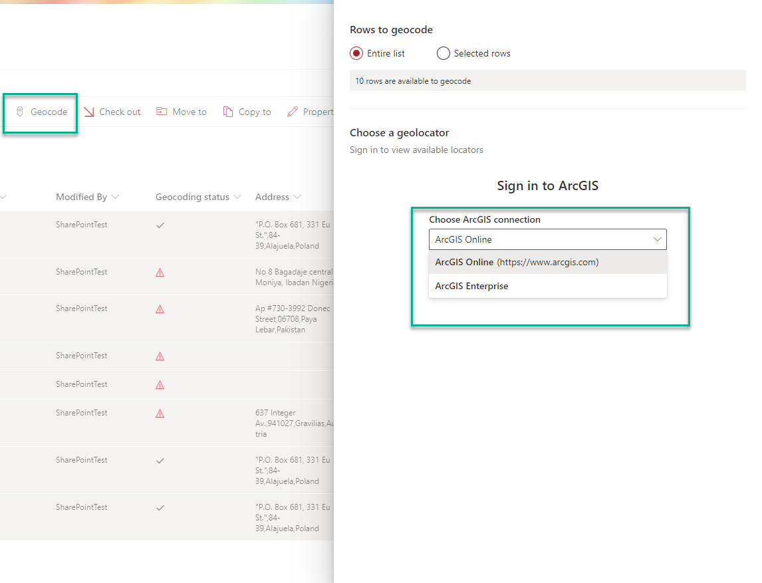Select the Entire list radio option

356,53
